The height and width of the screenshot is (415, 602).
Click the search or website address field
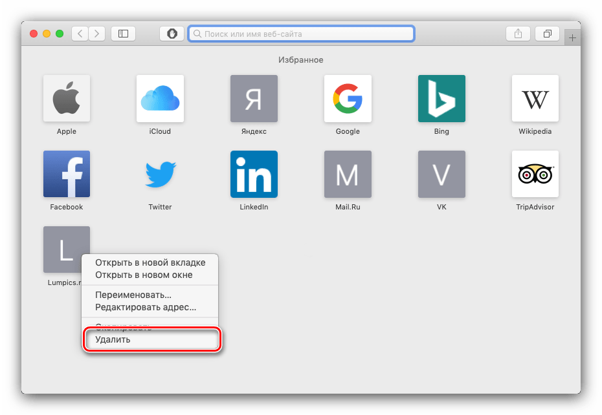(301, 34)
